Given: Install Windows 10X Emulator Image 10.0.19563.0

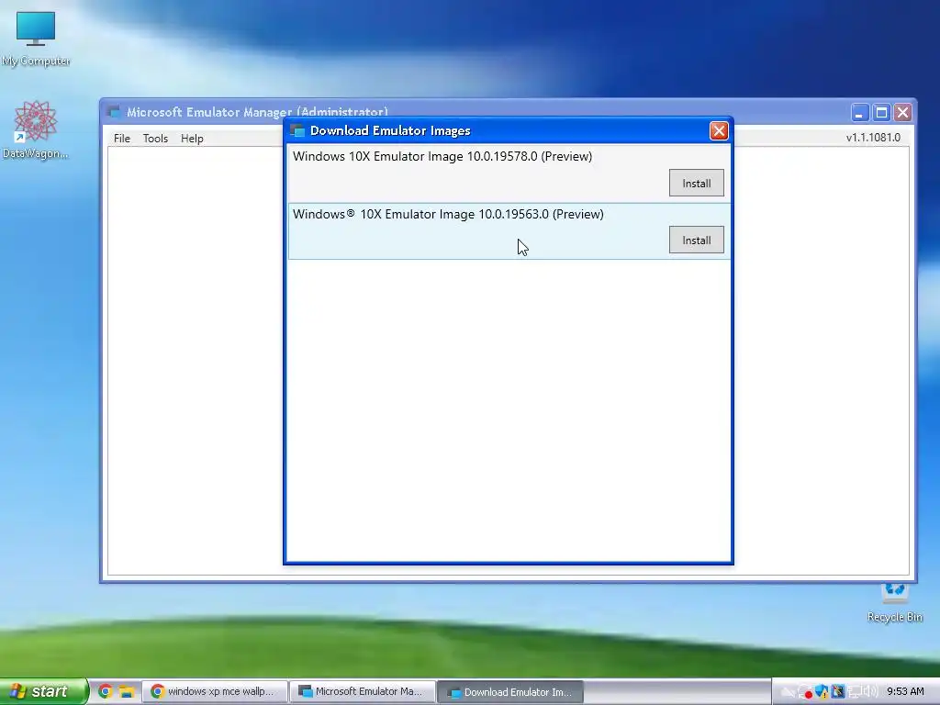Looking at the screenshot, I should [x=696, y=240].
